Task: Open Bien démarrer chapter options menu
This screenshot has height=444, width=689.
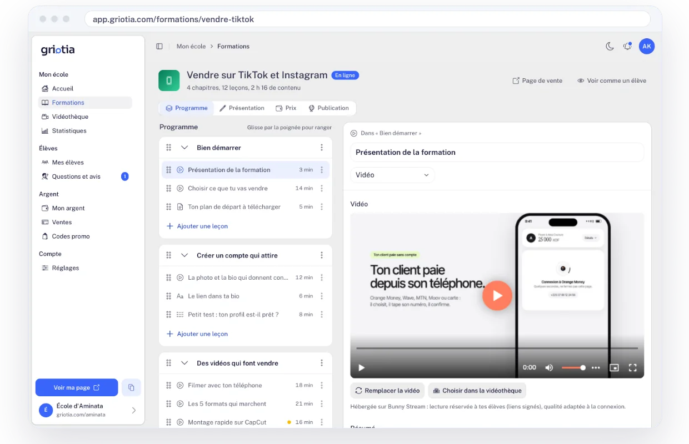Action: point(322,148)
